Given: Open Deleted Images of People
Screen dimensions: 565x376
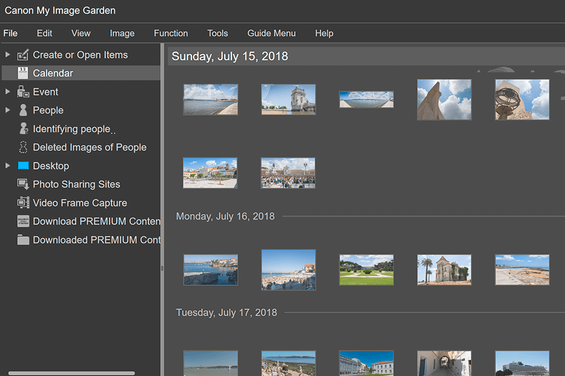Looking at the screenshot, I should tap(24, 147).
